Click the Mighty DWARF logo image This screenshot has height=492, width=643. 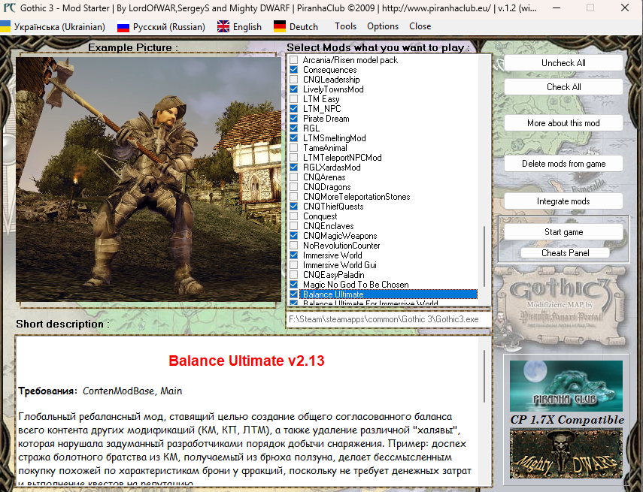[566, 453]
